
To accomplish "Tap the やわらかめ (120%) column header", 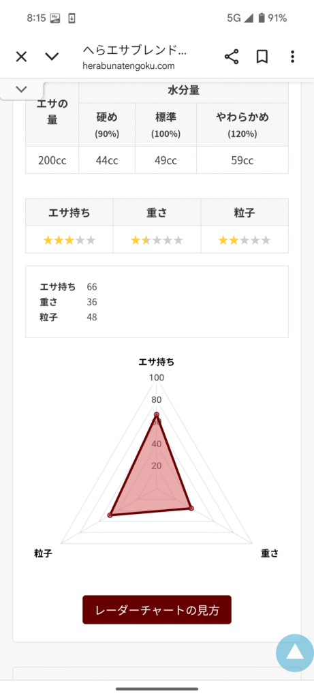I will pyautogui.click(x=242, y=125).
